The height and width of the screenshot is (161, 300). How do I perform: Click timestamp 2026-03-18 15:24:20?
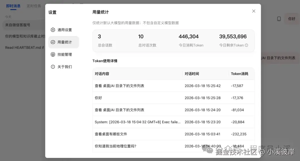[202, 110]
